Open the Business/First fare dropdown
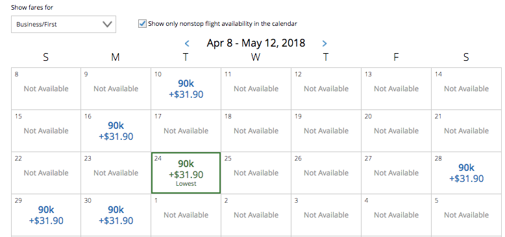Viewport: 505px width, 237px height. pyautogui.click(x=64, y=24)
